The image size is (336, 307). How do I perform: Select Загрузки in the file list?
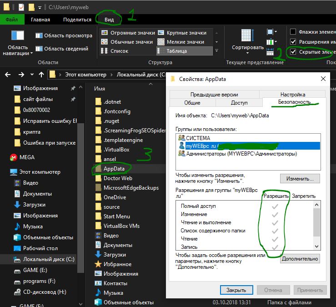(115, 255)
